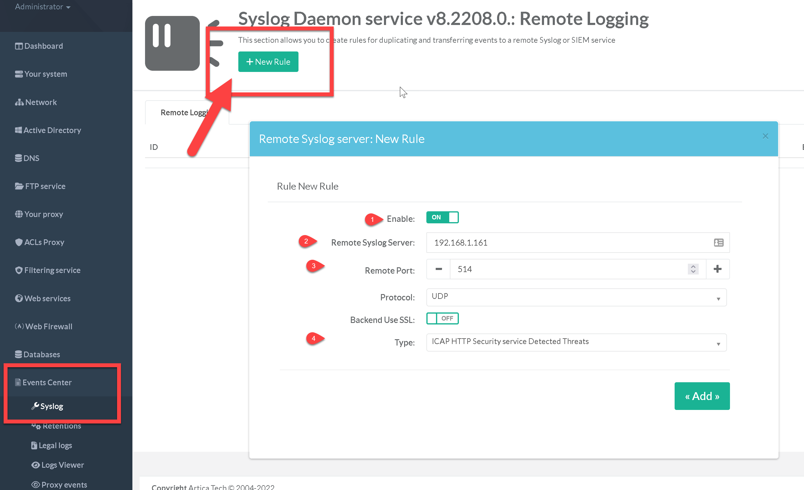Click the Your proxy globe icon
The width and height of the screenshot is (804, 490).
[19, 214]
